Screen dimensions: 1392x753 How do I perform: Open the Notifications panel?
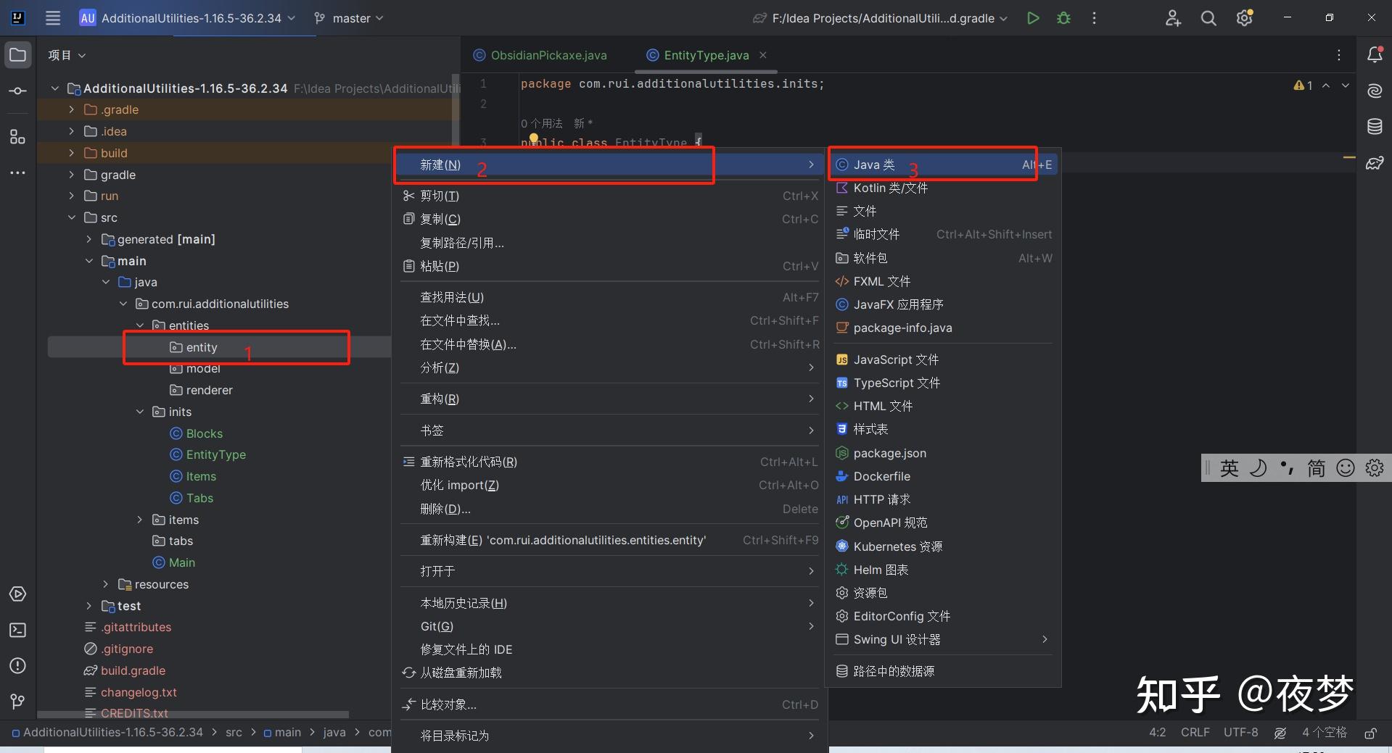(1374, 54)
